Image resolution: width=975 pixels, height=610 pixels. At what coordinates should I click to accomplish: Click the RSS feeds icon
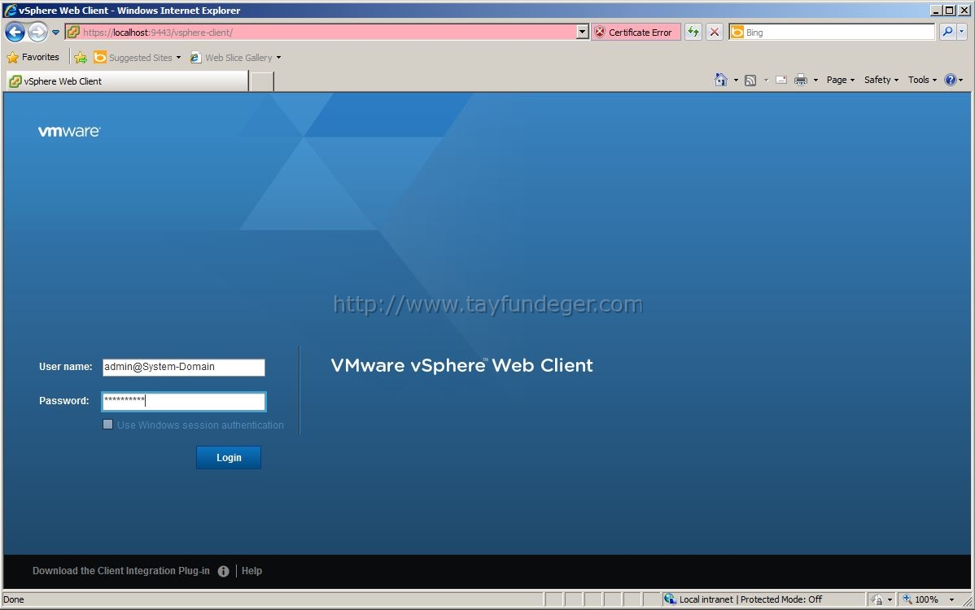click(750, 81)
